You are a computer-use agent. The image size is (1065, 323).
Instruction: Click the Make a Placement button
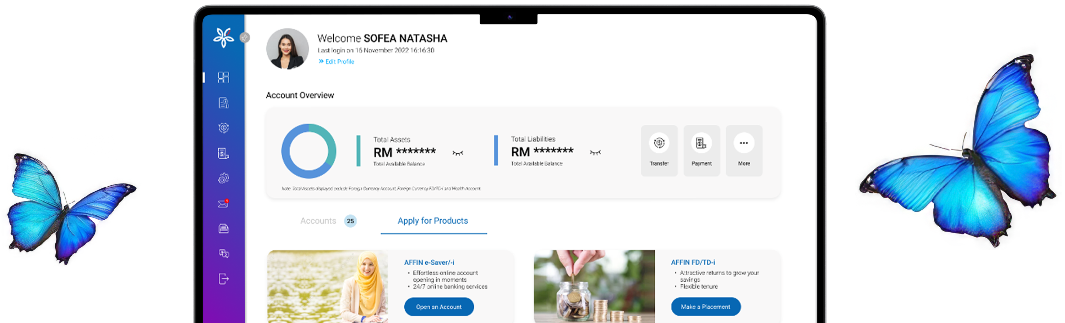click(705, 306)
